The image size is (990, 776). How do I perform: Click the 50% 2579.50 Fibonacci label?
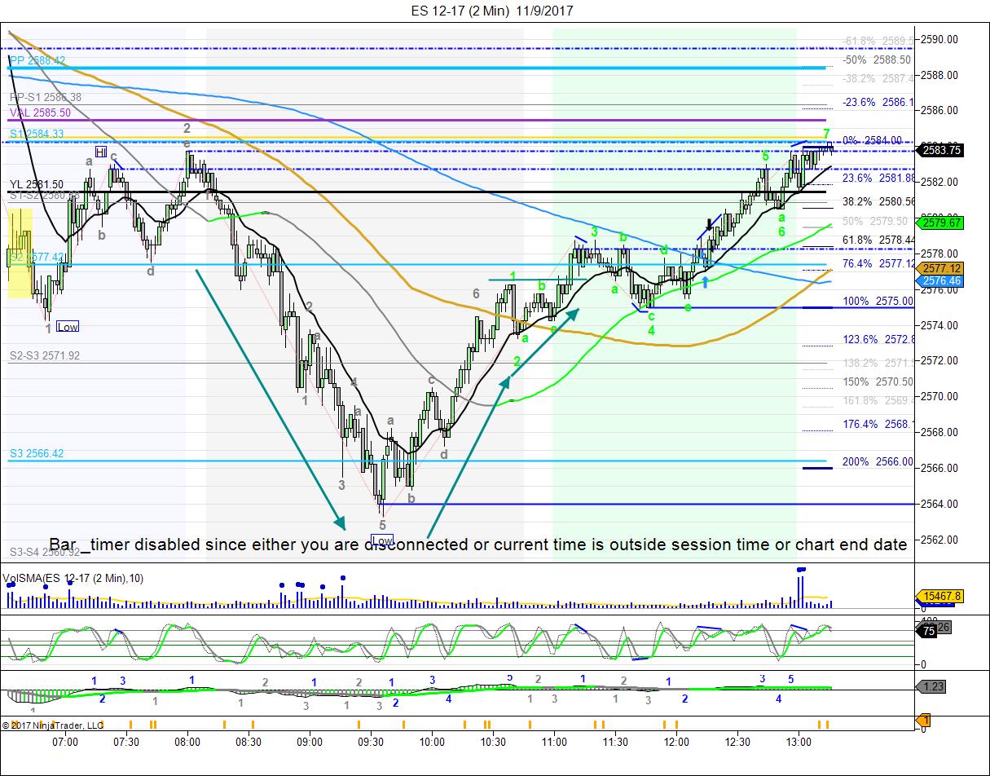click(875, 221)
